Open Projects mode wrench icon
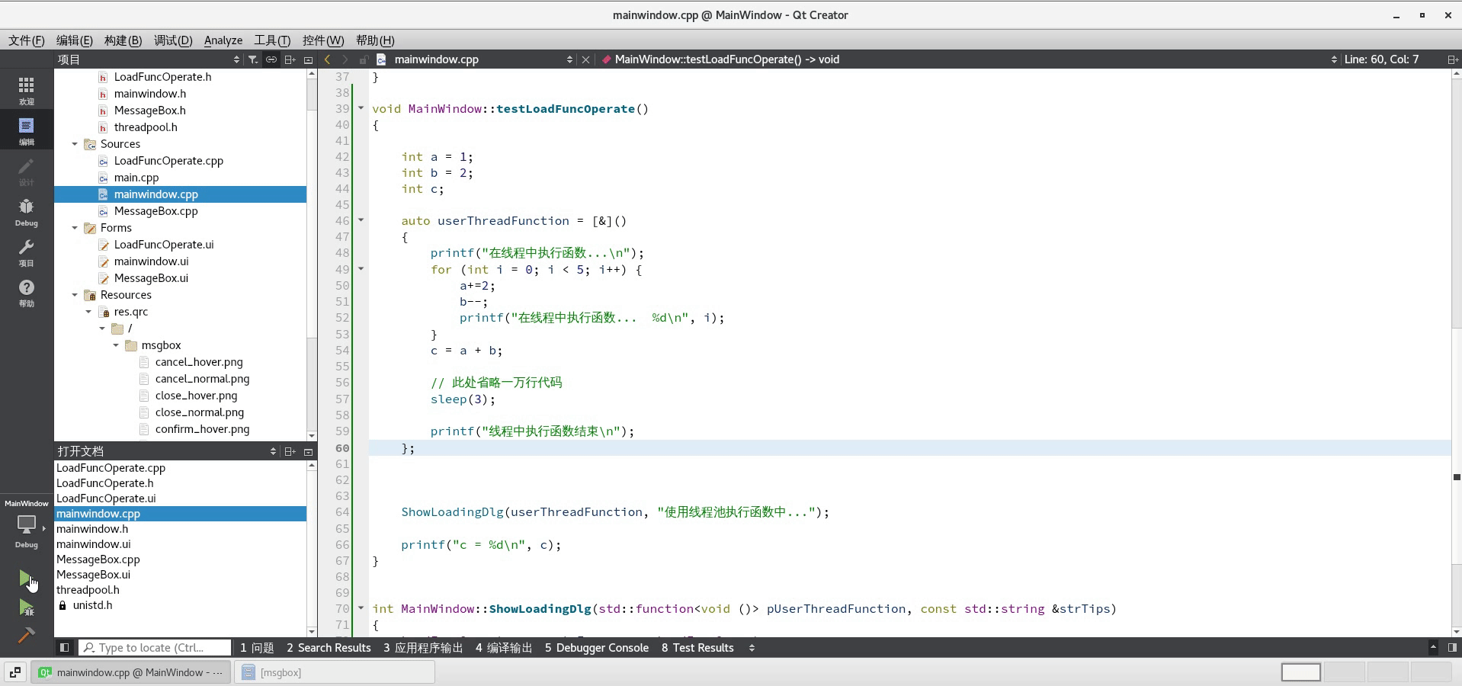Viewport: 1462px width, 686px height. (26, 252)
